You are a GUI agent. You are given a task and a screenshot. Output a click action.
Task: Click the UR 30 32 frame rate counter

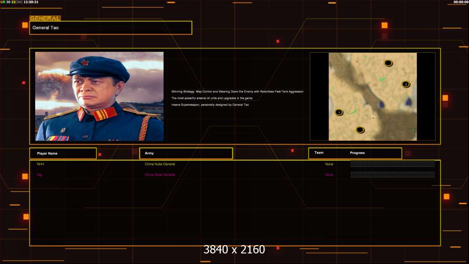click(x=11, y=2)
